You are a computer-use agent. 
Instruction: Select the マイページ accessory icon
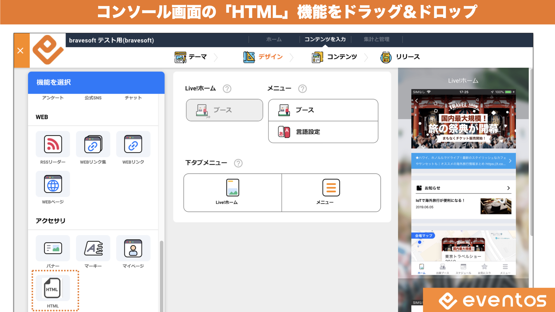[133, 248]
